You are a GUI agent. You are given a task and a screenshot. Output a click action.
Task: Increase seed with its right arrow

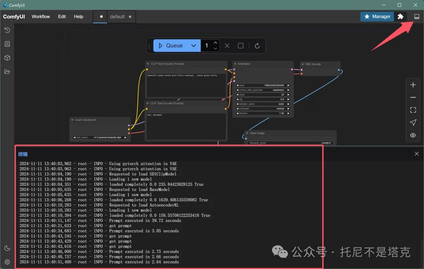288,85
